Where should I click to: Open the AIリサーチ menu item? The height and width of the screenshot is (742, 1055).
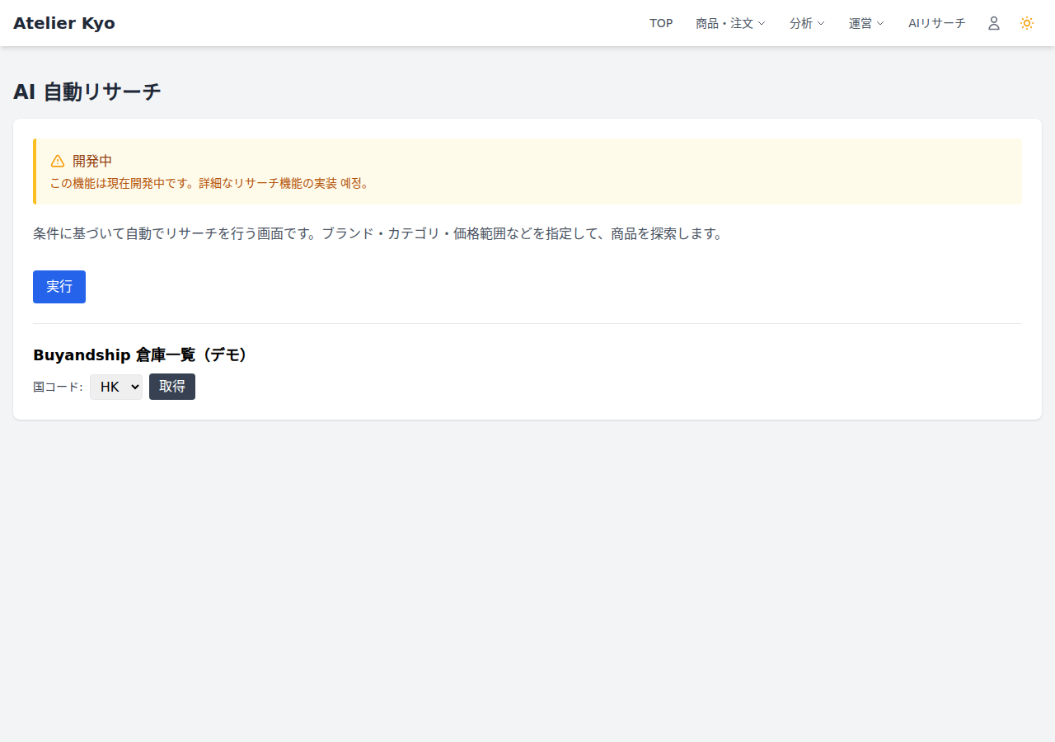[936, 23]
